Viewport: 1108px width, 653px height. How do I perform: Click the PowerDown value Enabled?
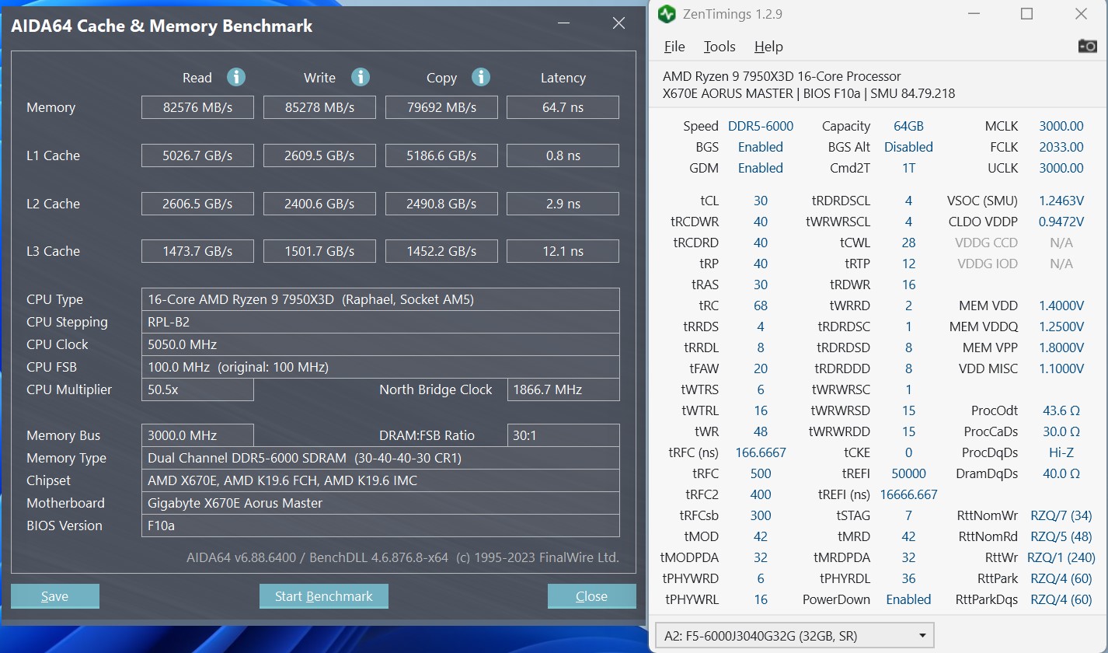[x=908, y=599]
